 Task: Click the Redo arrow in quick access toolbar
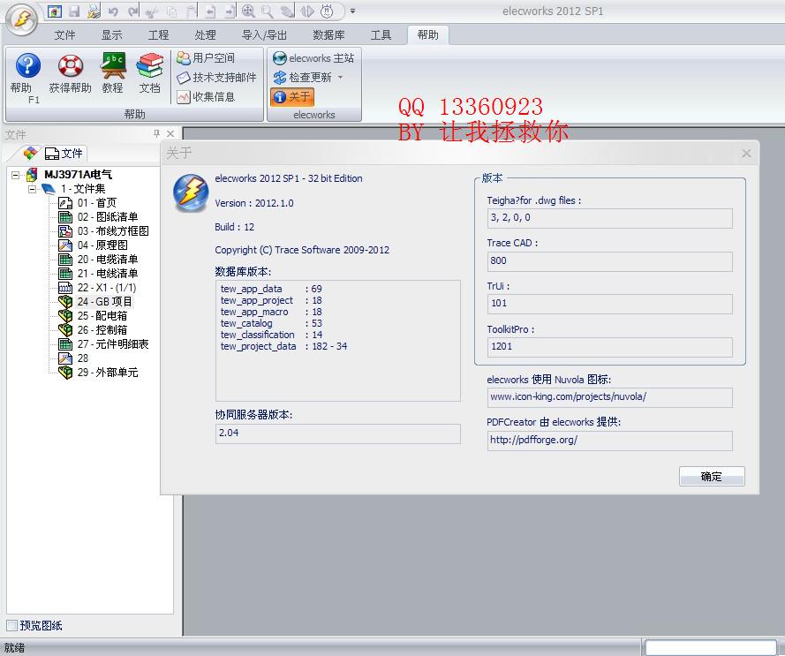132,11
